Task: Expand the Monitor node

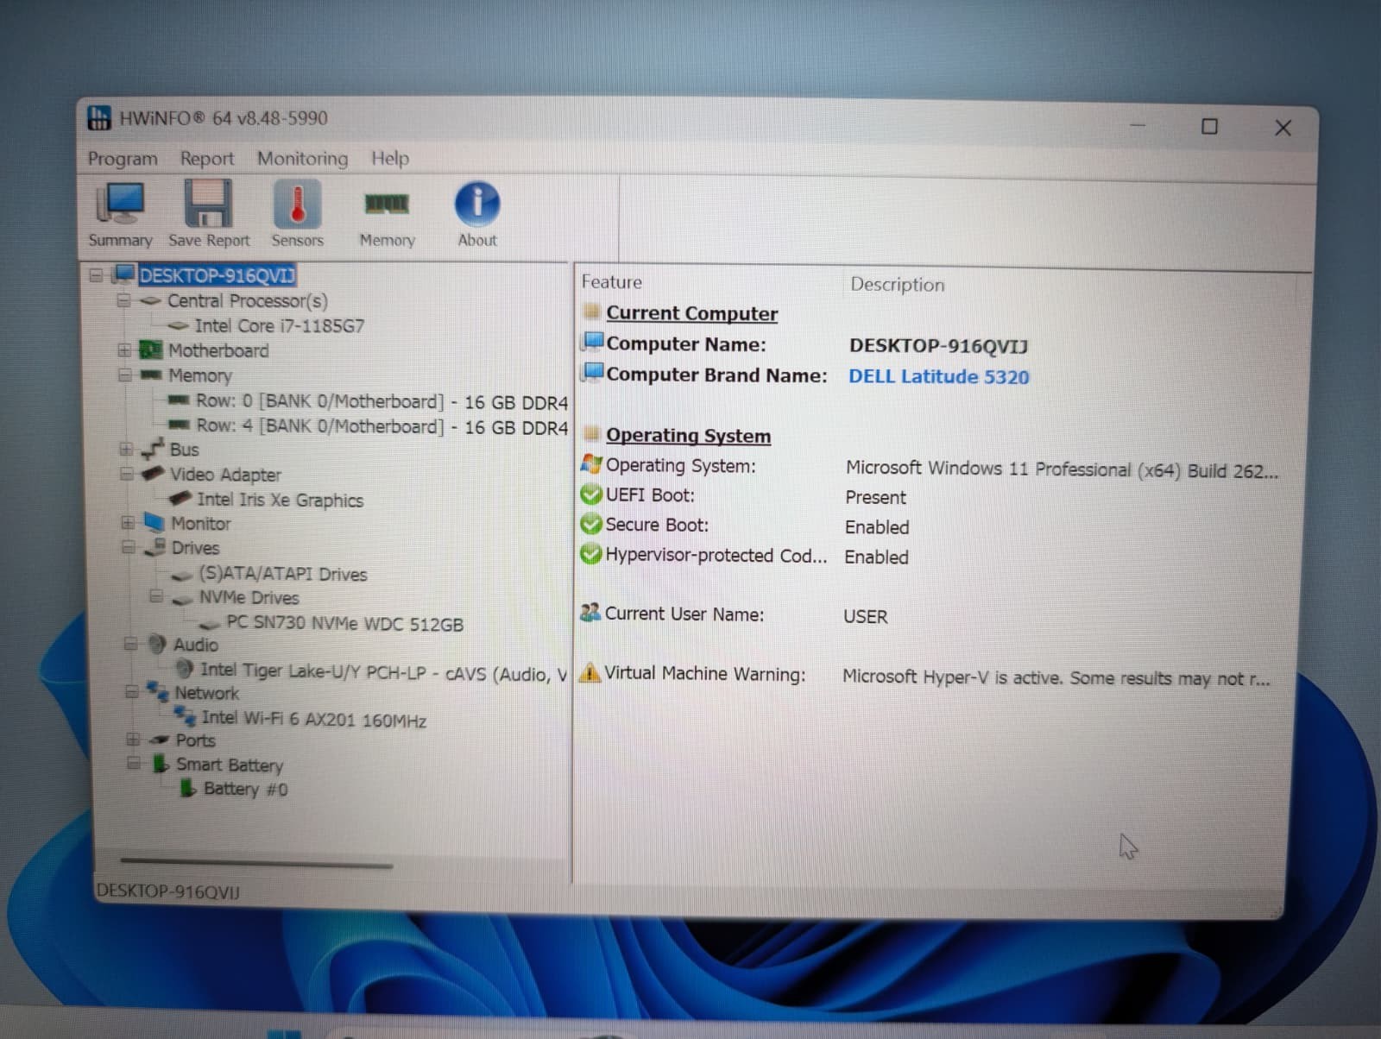Action: point(128,523)
